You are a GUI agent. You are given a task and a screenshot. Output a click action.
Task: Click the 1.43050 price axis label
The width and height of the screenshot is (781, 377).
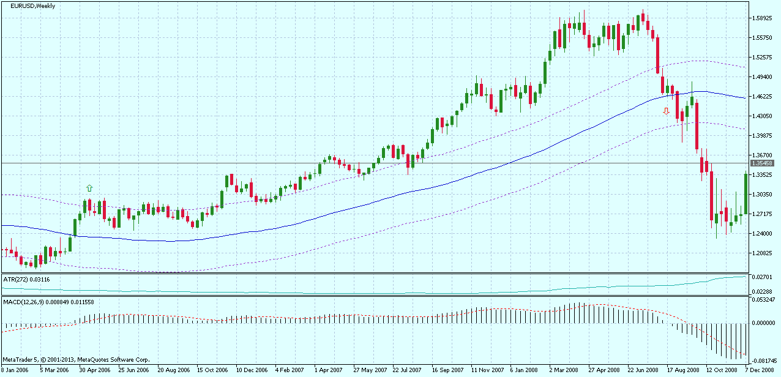[x=763, y=116]
